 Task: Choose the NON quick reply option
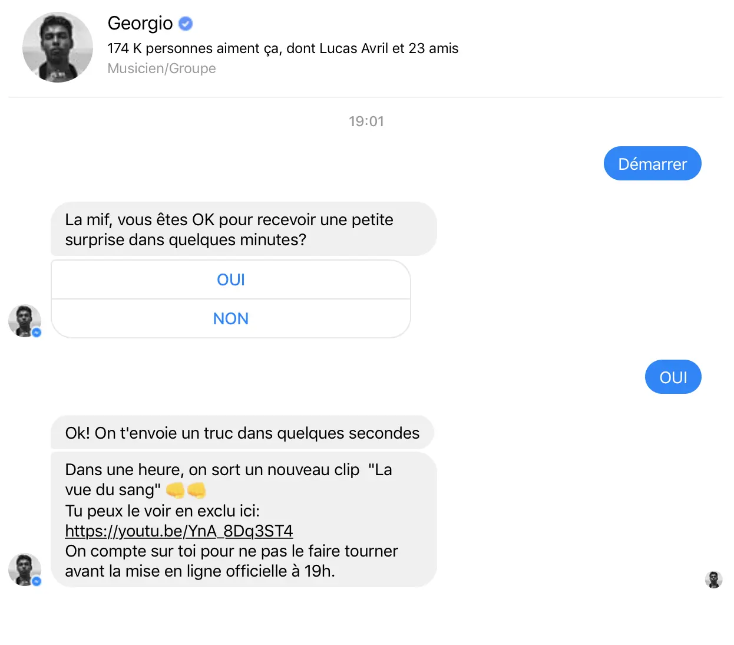(231, 319)
